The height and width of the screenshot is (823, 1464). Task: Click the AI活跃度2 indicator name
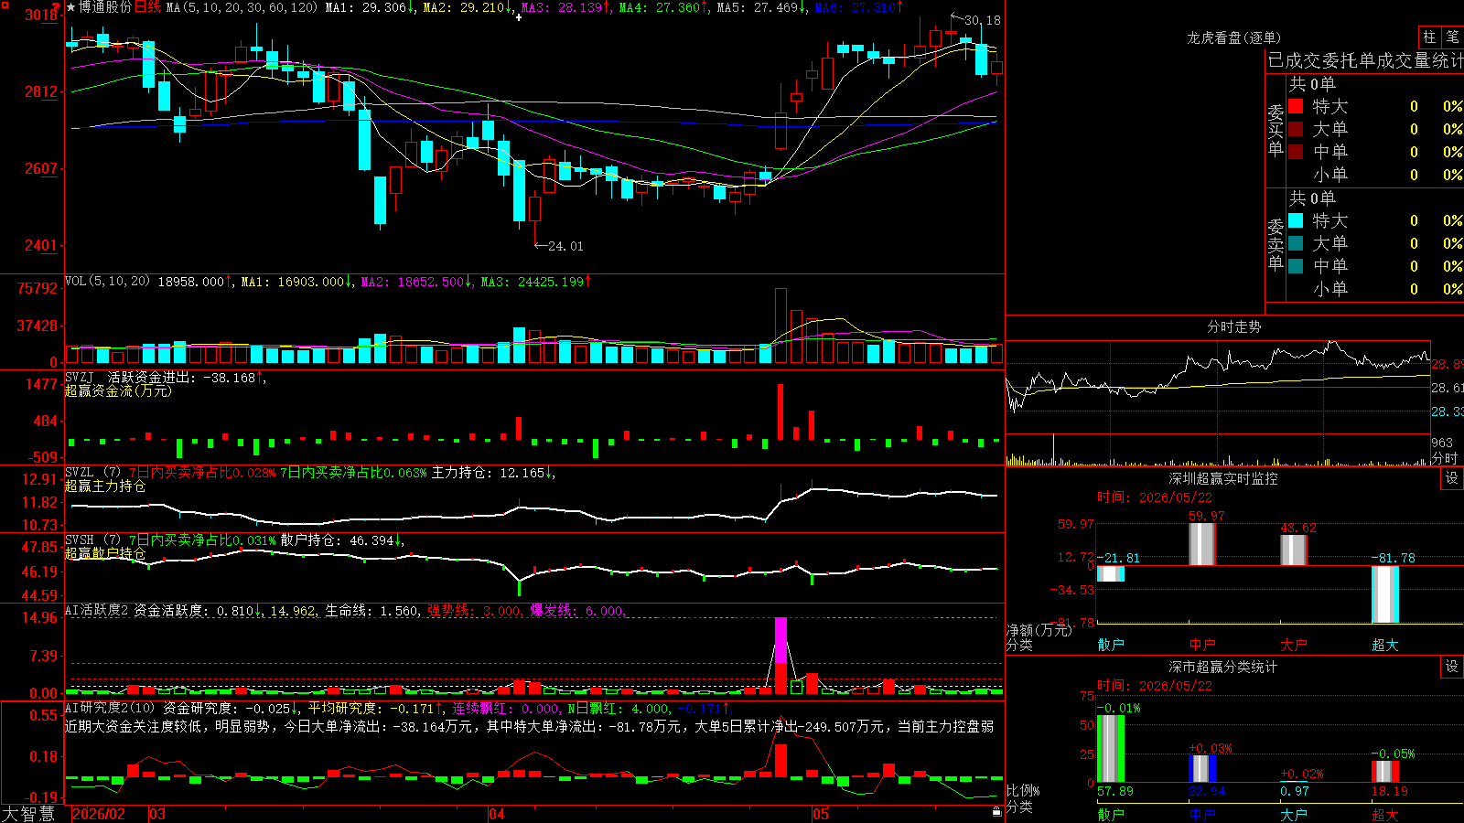click(x=97, y=610)
